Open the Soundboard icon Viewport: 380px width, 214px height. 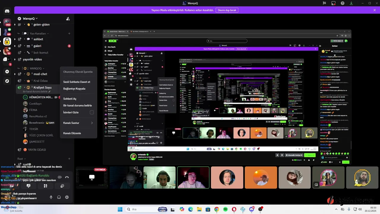pyautogui.click(x=62, y=186)
